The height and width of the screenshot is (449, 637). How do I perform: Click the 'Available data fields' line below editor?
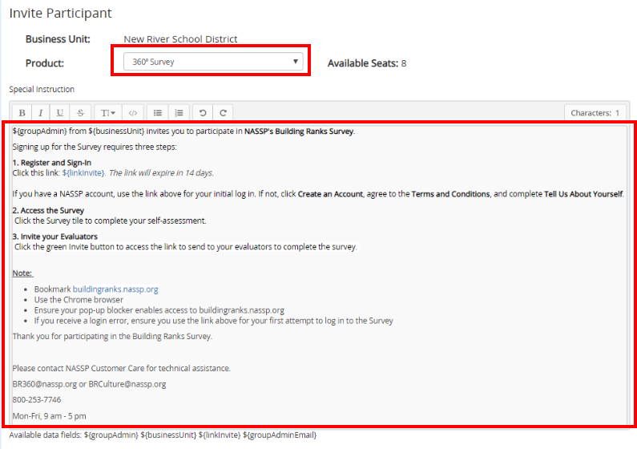pyautogui.click(x=163, y=435)
